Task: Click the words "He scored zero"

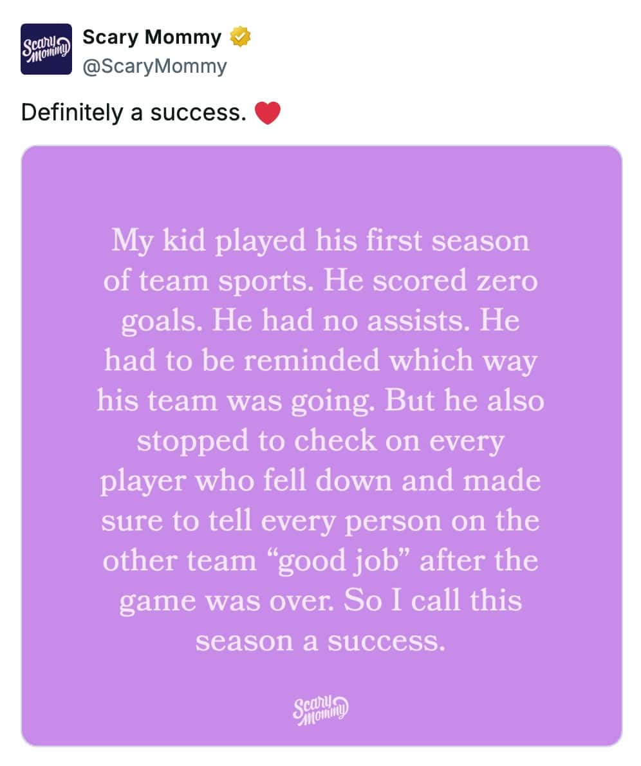Action: pos(431,281)
